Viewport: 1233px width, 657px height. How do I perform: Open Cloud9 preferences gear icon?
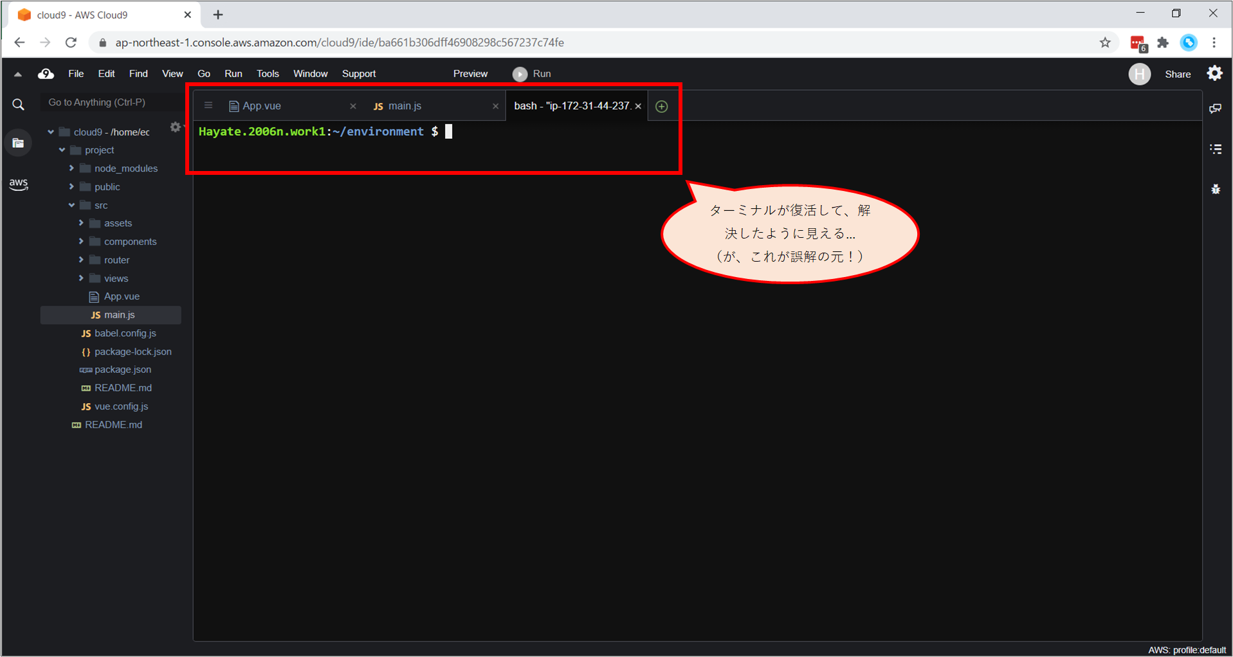pyautogui.click(x=1214, y=73)
